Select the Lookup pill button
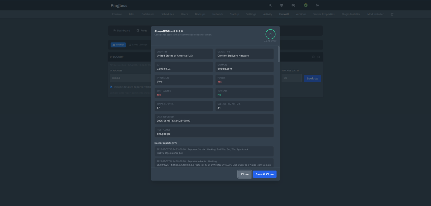Image resolution: width=431 pixels, height=206 pixels. click(x=118, y=45)
